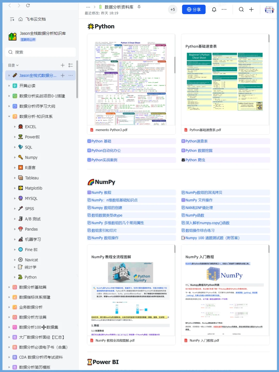Go forward with the right arrow icon

(19, 5)
